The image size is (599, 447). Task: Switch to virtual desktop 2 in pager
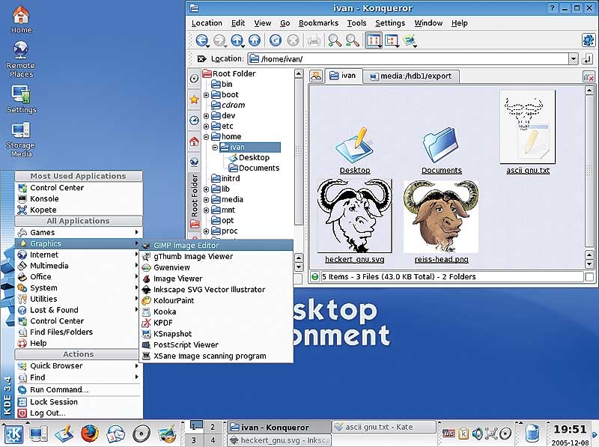coord(213,427)
